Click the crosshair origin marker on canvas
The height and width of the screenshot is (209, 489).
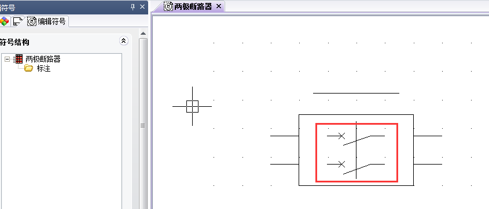(193, 106)
